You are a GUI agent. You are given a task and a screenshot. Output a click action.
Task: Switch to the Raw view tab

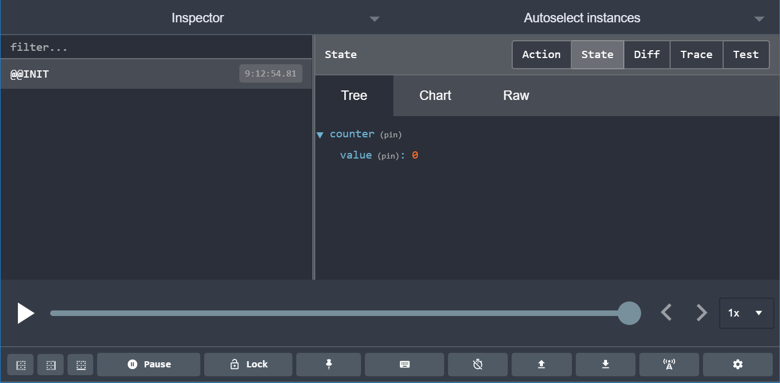point(515,95)
